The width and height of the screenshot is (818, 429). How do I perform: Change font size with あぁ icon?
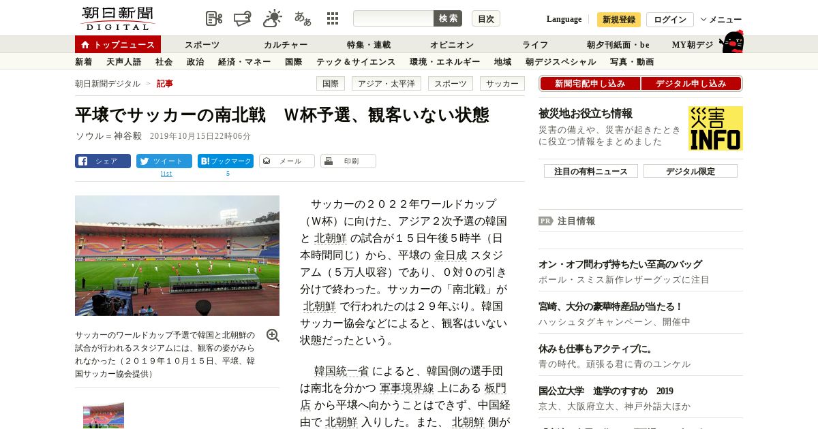click(x=303, y=18)
